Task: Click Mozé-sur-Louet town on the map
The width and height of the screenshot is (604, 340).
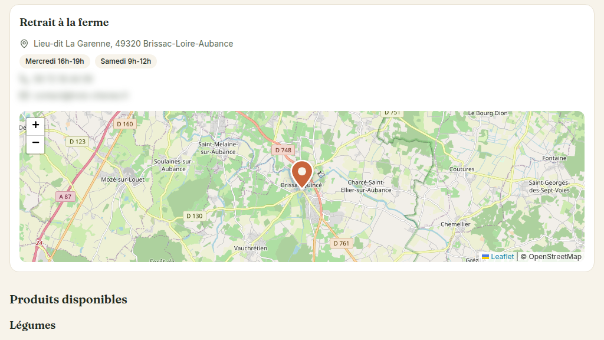Action: tap(123, 179)
